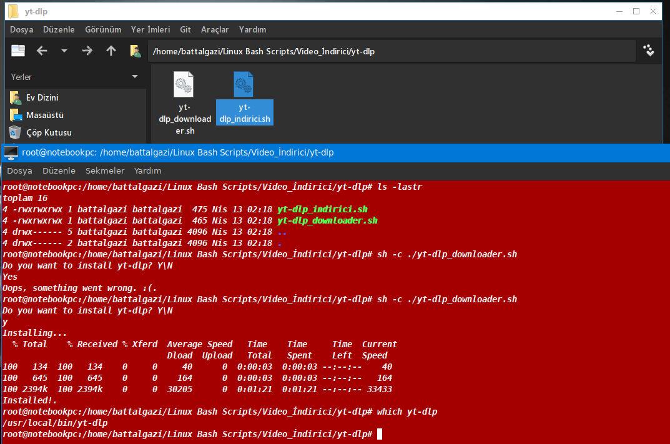Viewport: 670px width, 444px height.
Task: Close the yt-dlp file manager window
Action: [653, 11]
